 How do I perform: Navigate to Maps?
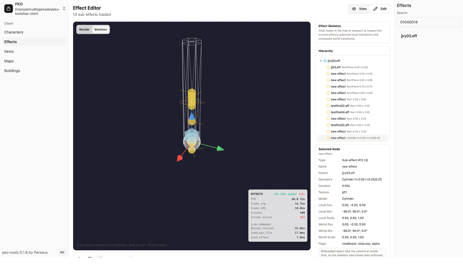[x=34, y=61]
